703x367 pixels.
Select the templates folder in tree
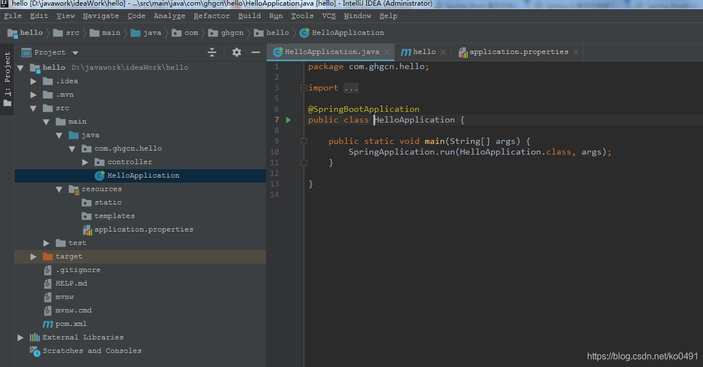click(115, 216)
